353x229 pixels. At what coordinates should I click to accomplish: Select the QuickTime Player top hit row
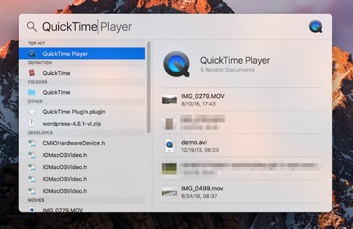tap(82, 53)
